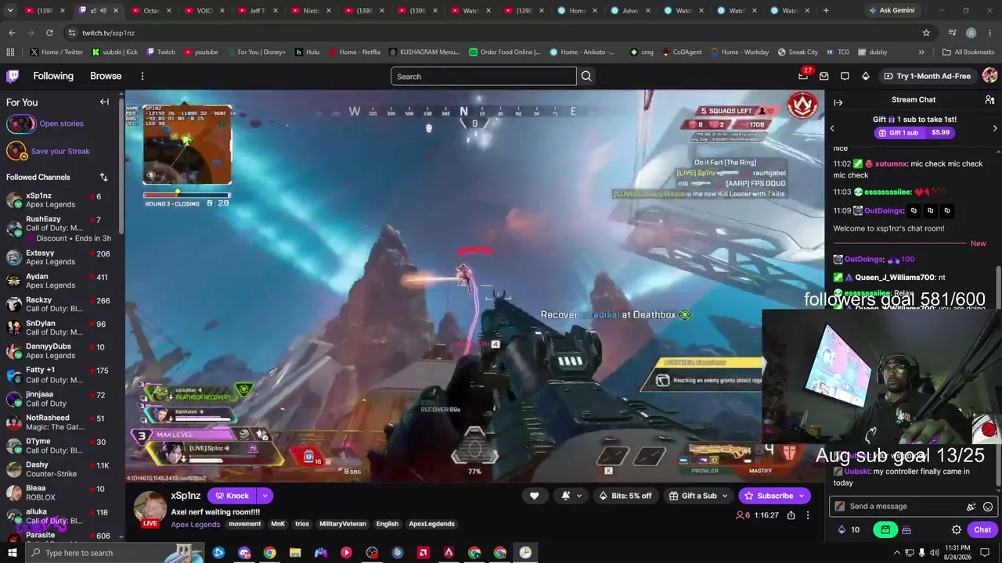Click the Bits: 5% off button
Viewport: 1002px width, 563px height.
click(625, 496)
